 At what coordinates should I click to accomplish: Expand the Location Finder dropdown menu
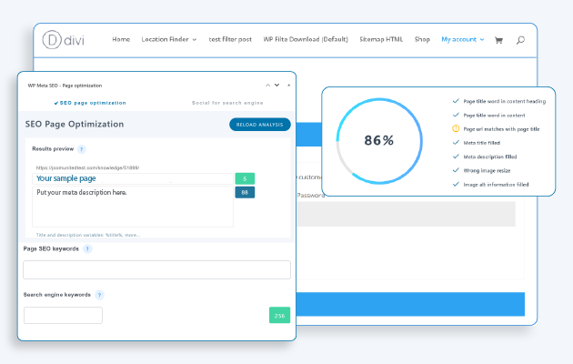tap(169, 40)
